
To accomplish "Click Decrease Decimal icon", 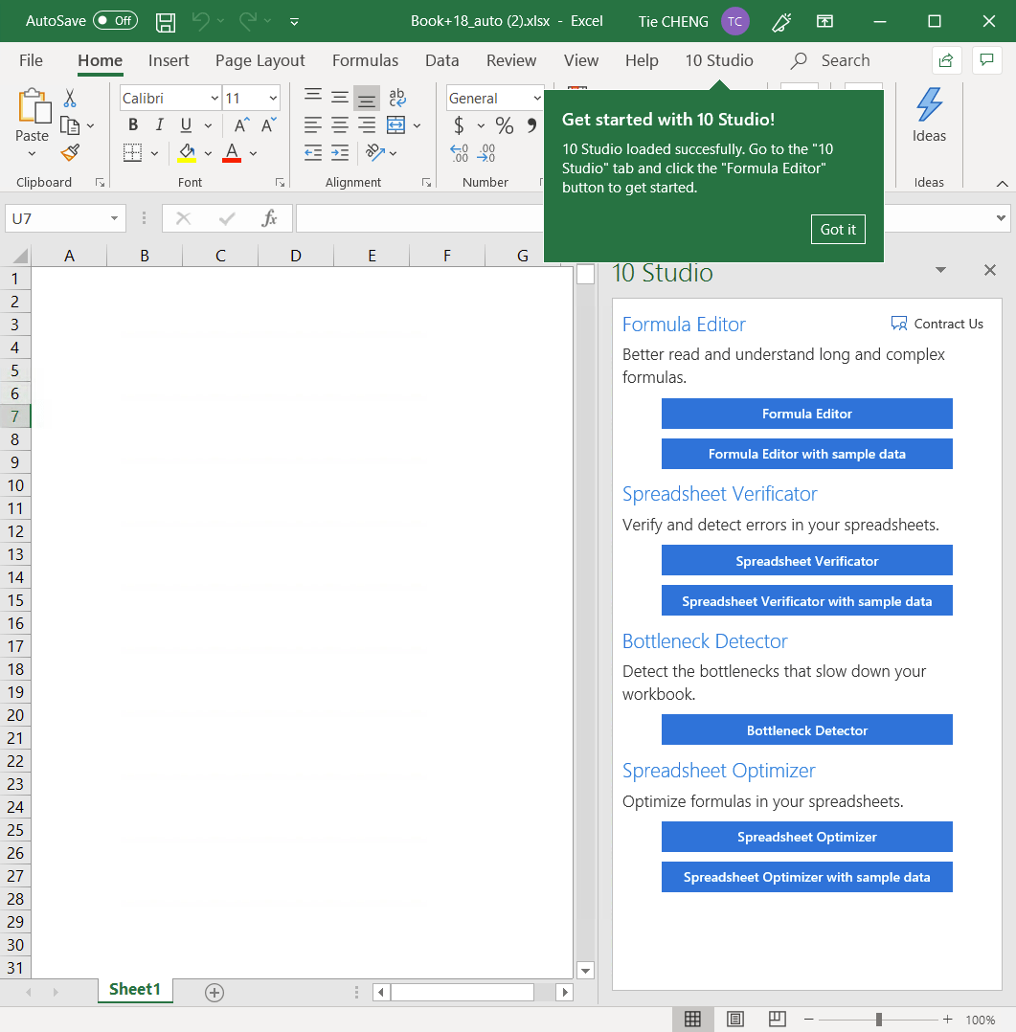I will (x=485, y=153).
